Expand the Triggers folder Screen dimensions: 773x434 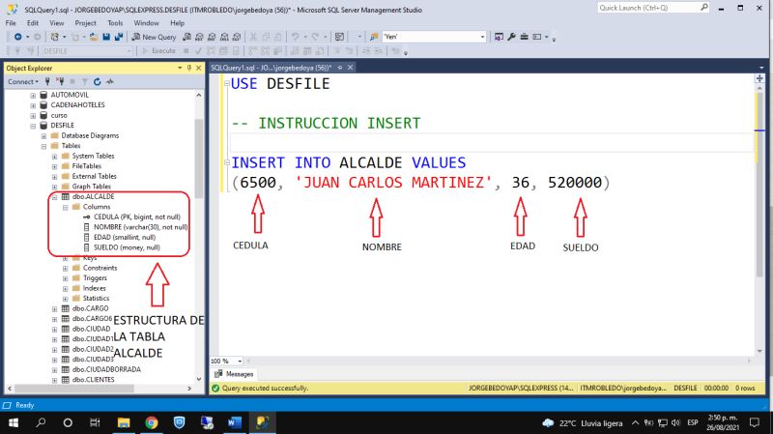pyautogui.click(x=66, y=278)
